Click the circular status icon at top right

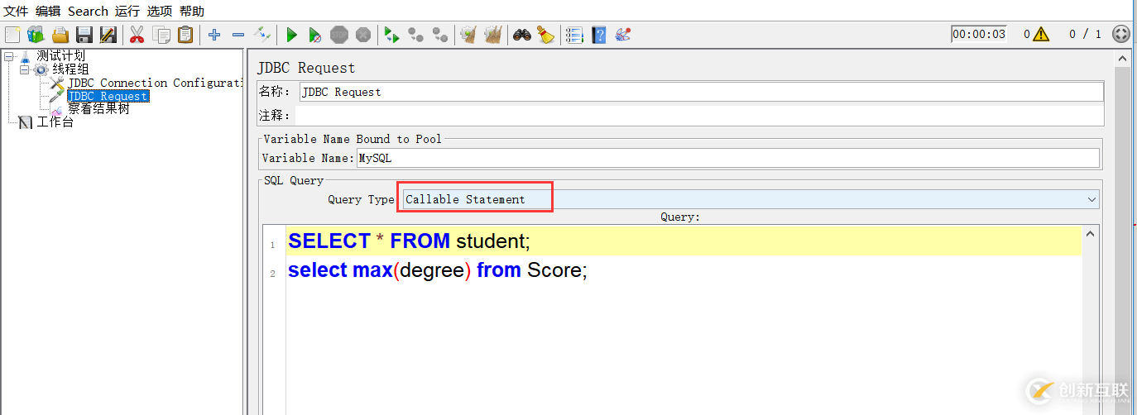1120,34
